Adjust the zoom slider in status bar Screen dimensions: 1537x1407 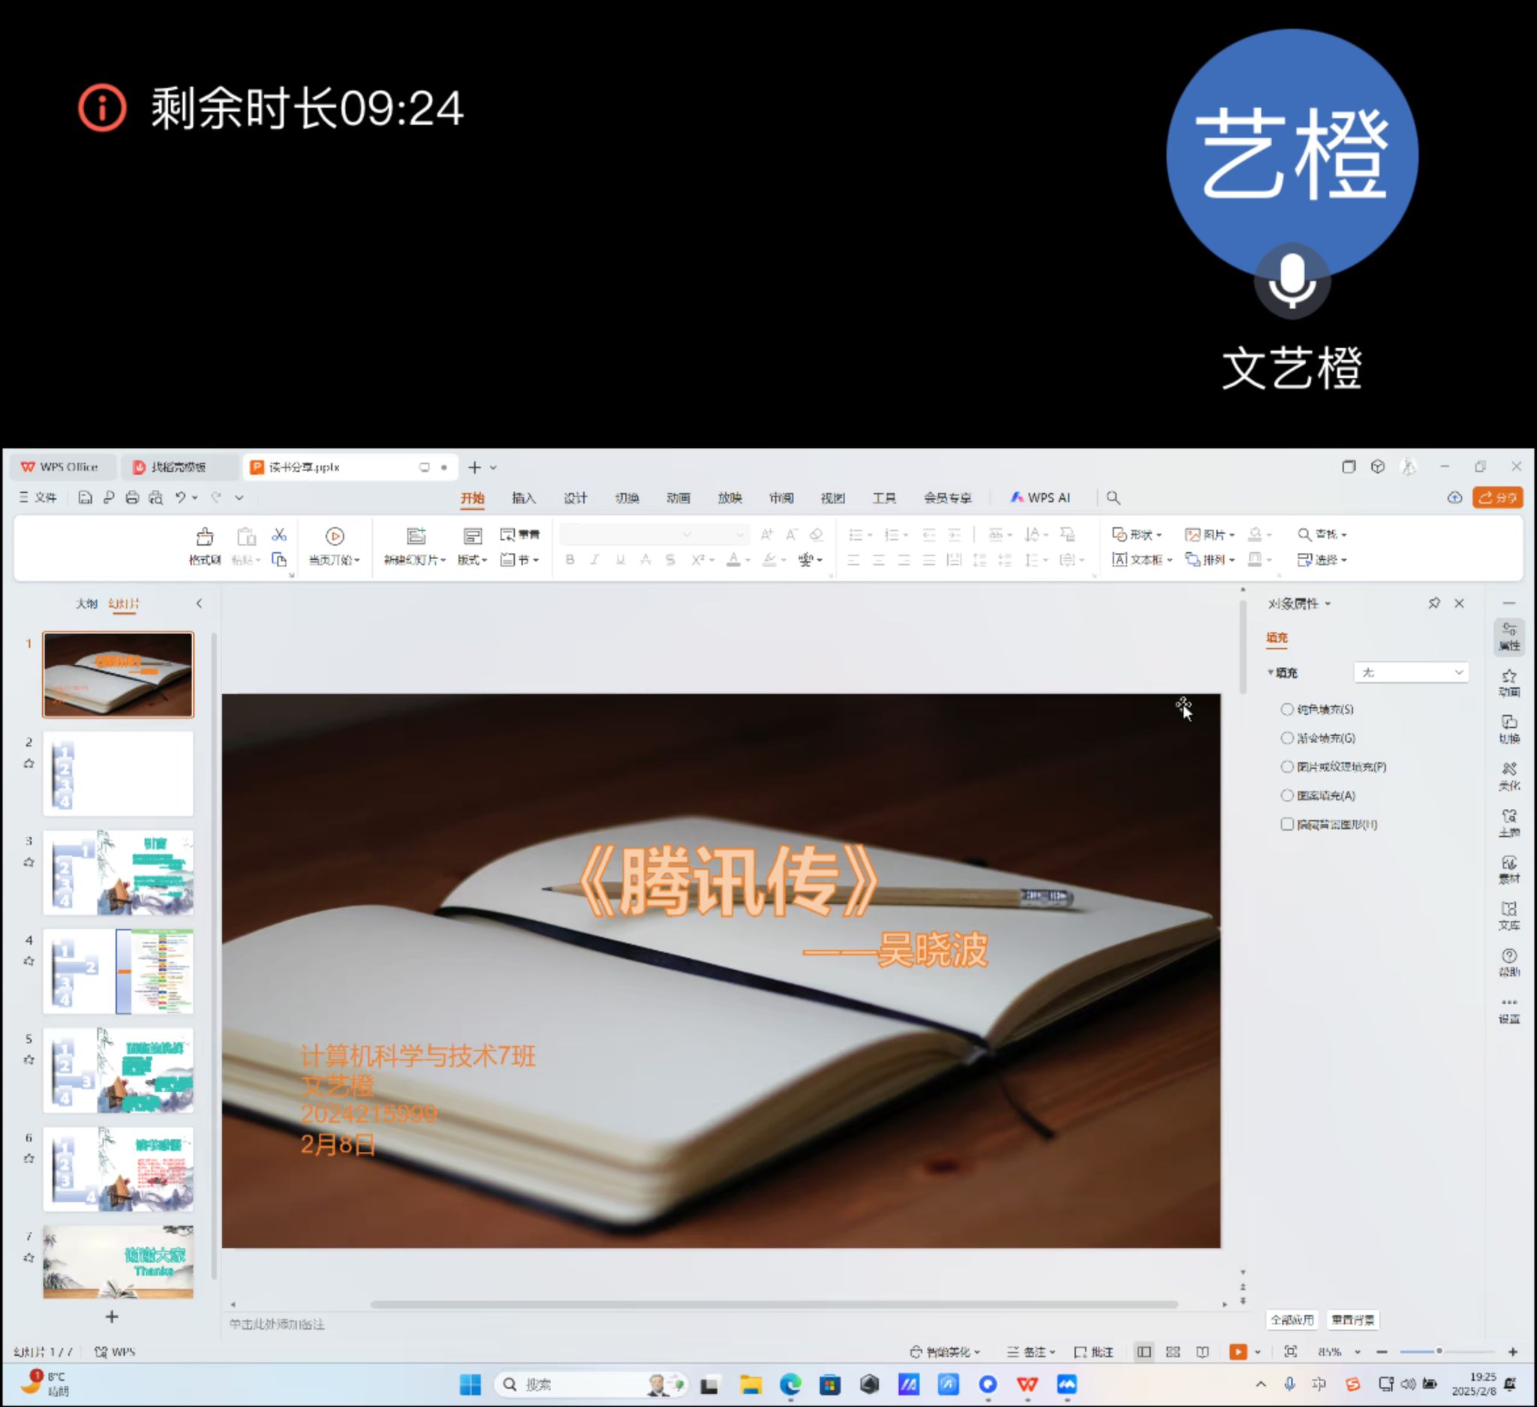1439,1351
